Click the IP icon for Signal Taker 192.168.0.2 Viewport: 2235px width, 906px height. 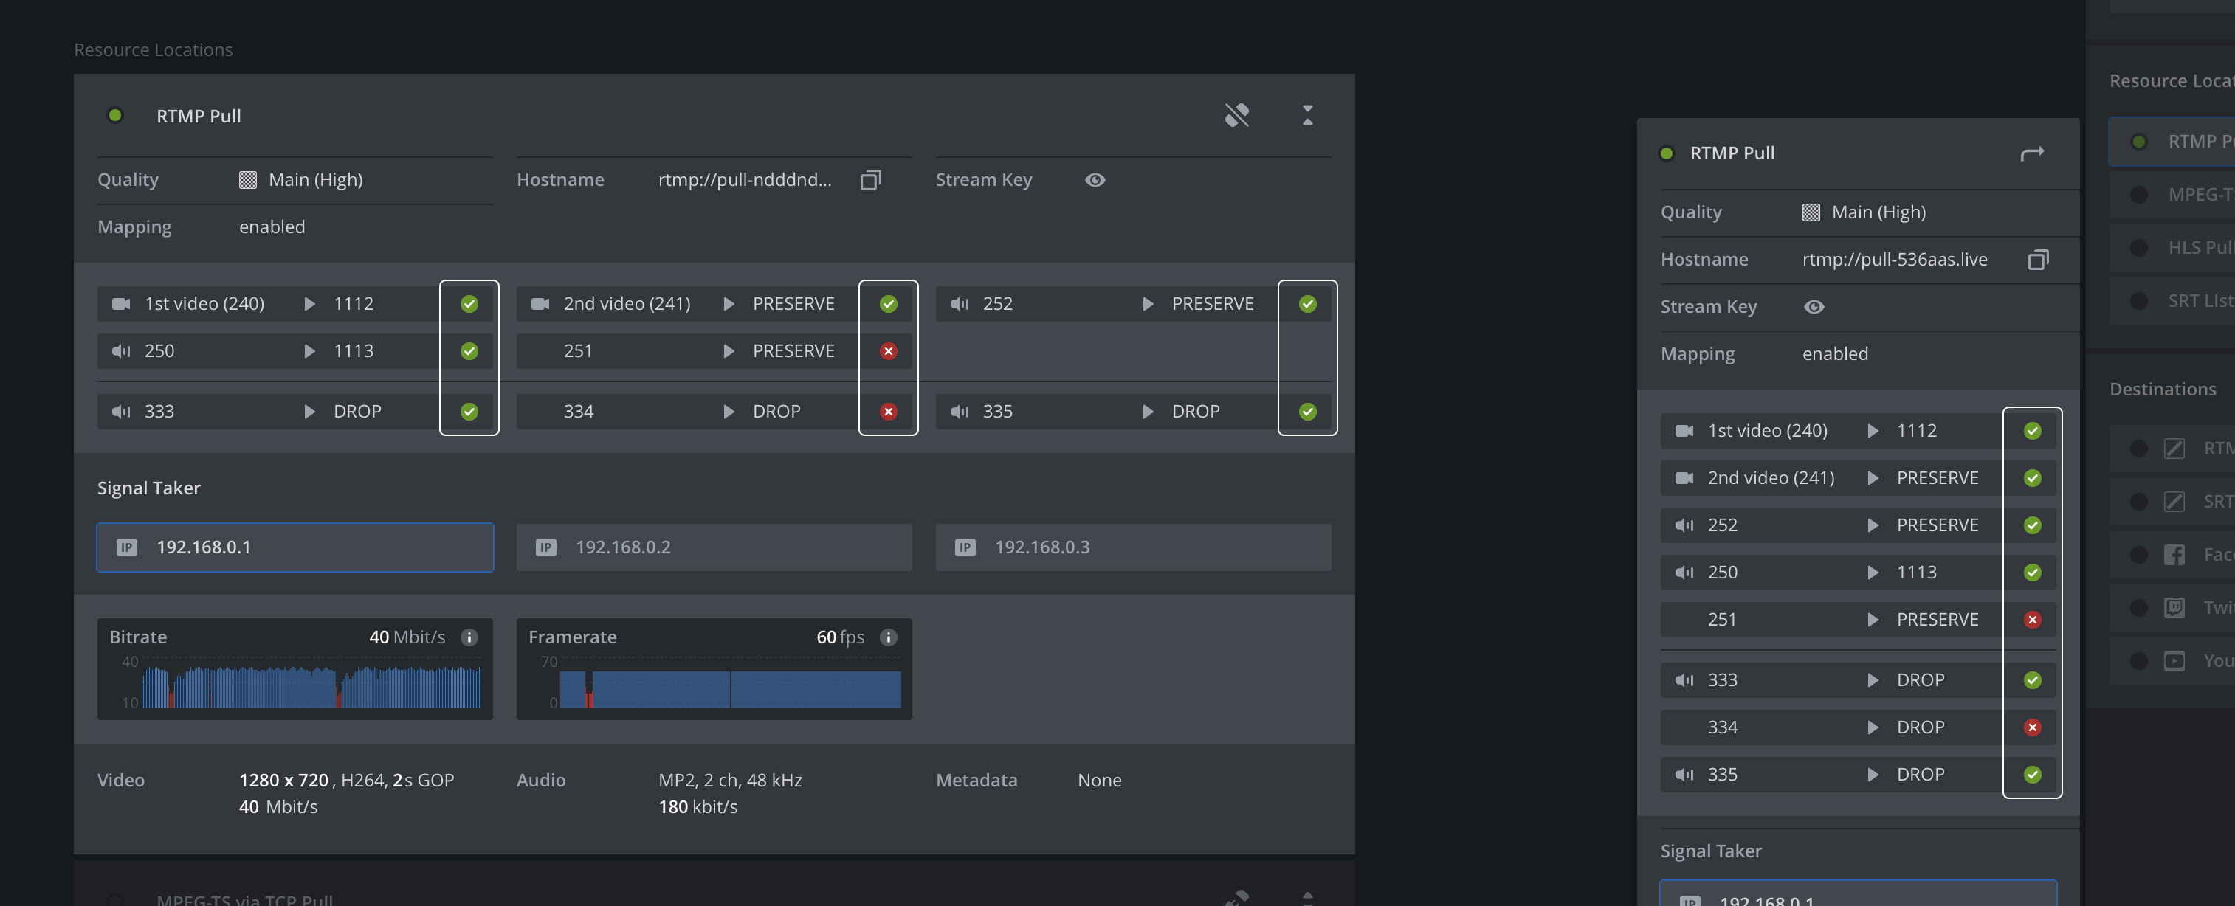tap(547, 547)
